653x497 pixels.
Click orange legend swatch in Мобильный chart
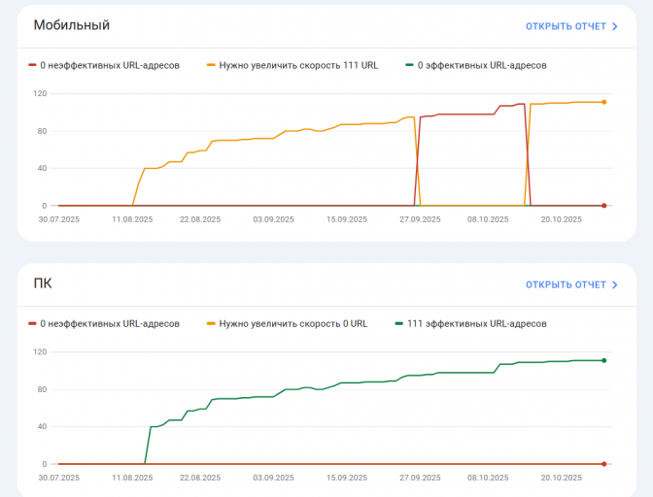211,66
